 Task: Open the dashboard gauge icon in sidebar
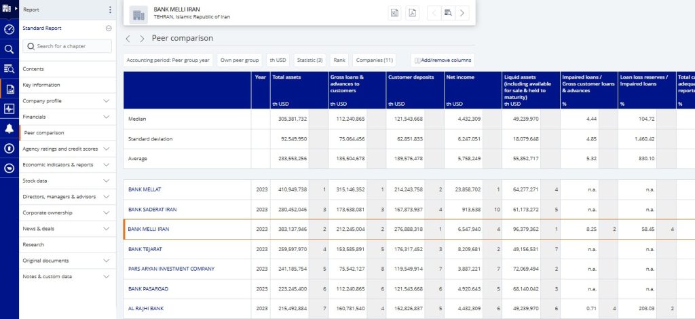pyautogui.click(x=9, y=29)
